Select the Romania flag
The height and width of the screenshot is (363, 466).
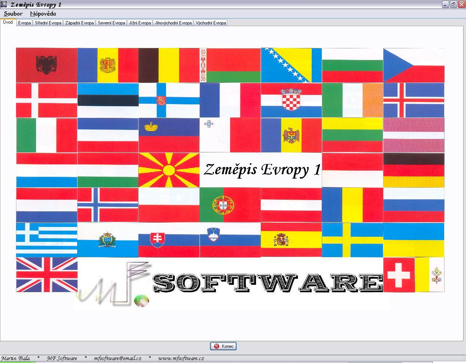coord(352,205)
